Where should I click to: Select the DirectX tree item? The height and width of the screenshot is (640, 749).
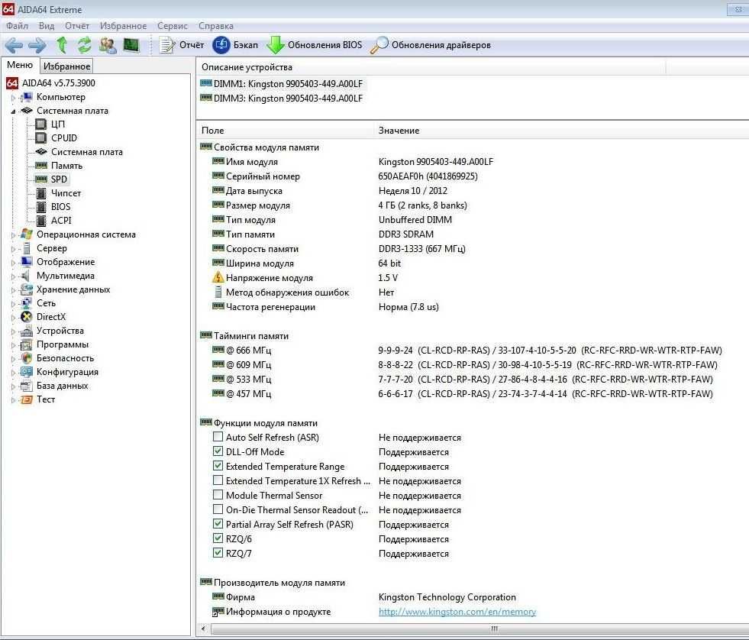click(x=51, y=317)
